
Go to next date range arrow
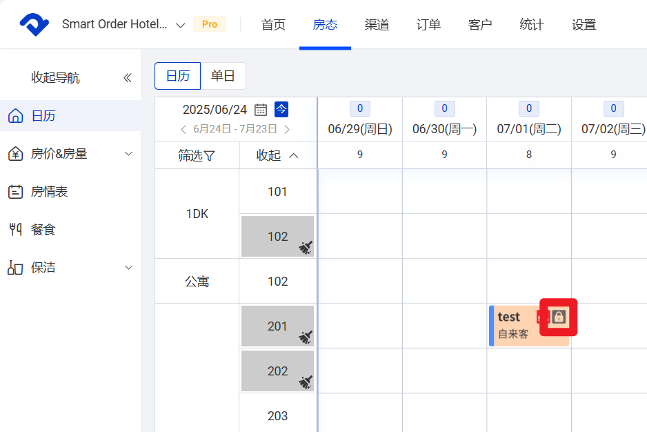point(287,129)
